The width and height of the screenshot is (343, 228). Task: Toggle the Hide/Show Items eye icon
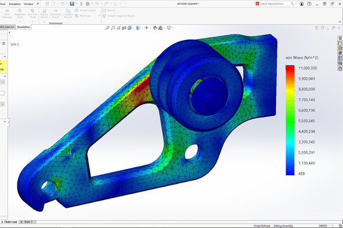click(x=147, y=28)
